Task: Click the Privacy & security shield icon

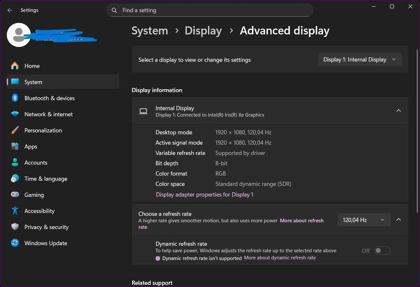Action: click(x=15, y=227)
